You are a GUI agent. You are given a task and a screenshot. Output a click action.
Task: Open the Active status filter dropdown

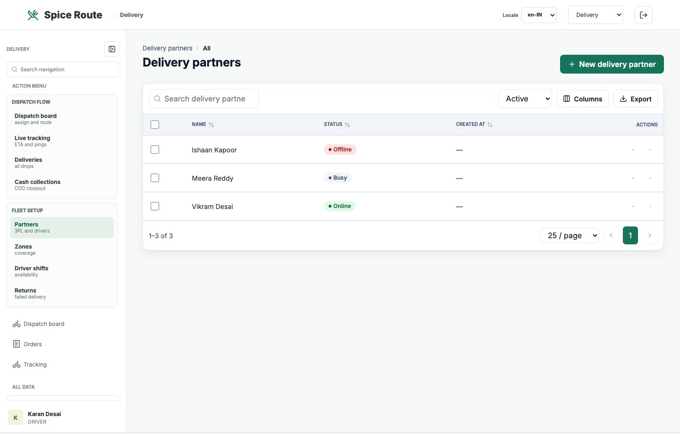[525, 99]
